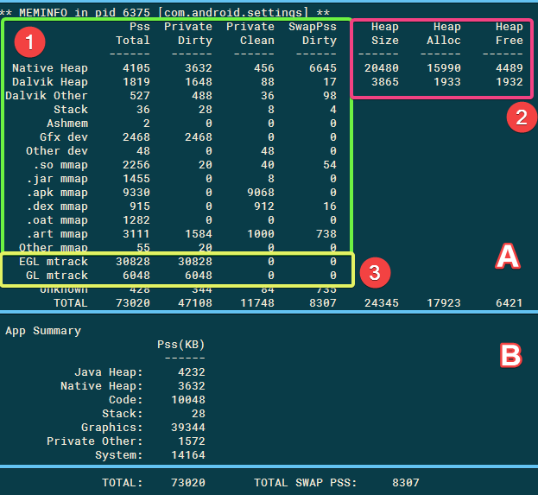Click the 'Graphics:' summary value 39344
Viewport: 538px width, 495px height.
tap(188, 428)
